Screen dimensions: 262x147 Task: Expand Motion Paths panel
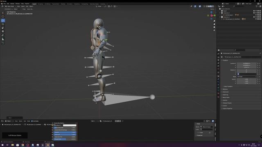[x=226, y=98]
